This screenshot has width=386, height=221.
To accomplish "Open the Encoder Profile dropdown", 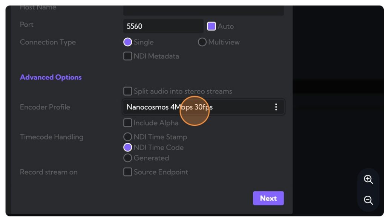I will tap(196, 107).
